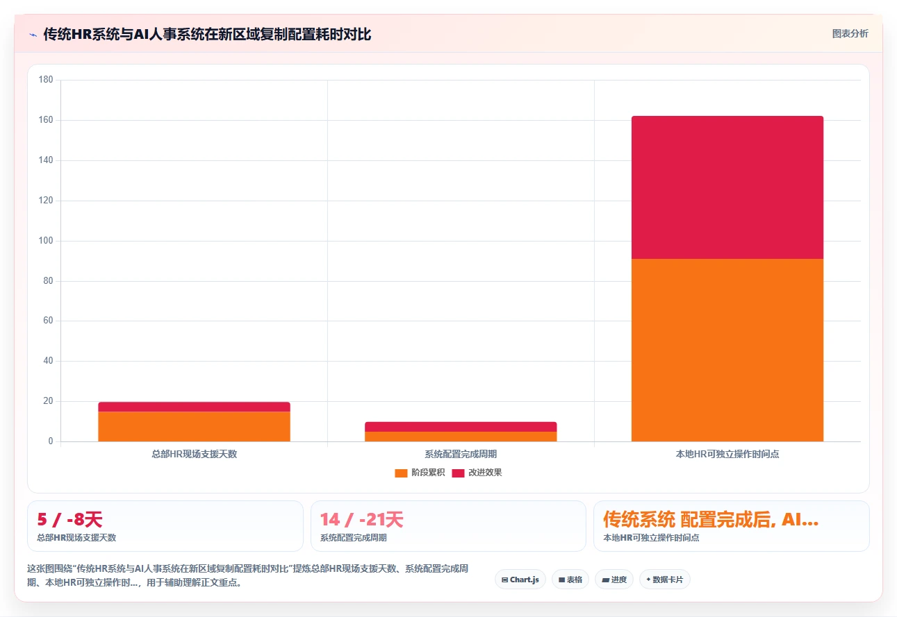Click the 系统配置完成周期 caption under 14 / -21天
This screenshot has height=617, width=897.
pos(354,538)
